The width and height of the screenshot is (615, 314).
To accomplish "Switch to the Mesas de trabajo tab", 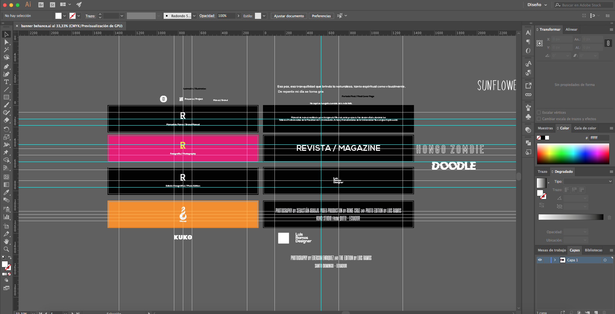I will [552, 250].
